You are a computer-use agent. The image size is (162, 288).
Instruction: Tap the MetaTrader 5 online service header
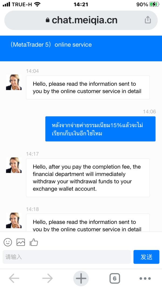[51, 45]
